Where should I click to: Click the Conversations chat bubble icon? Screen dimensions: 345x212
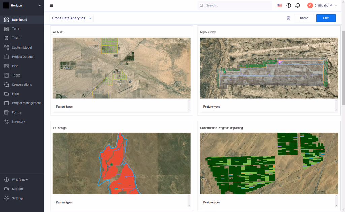click(7, 85)
